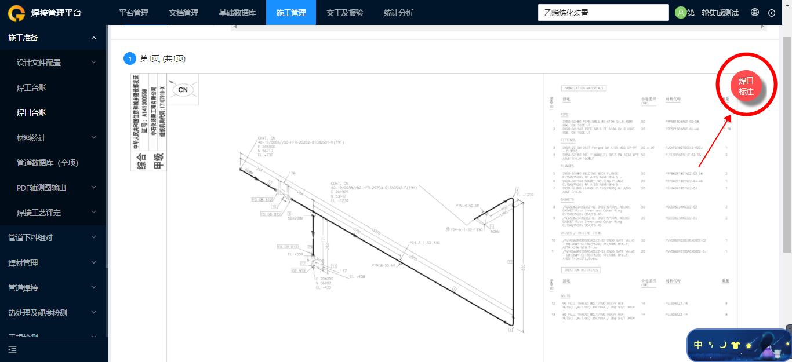Click page number 1 badge

[130, 58]
